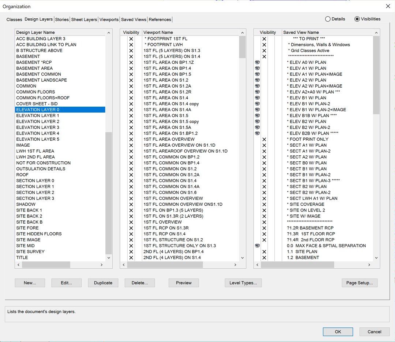Click X visibility mark for 1ST FL OVERVIEW viewport
The image size is (395, 342).
point(131,222)
